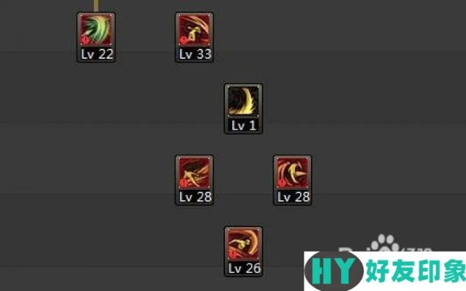Select the dashing figure Lv 28 skill icon
The height and width of the screenshot is (291, 466).
click(194, 172)
